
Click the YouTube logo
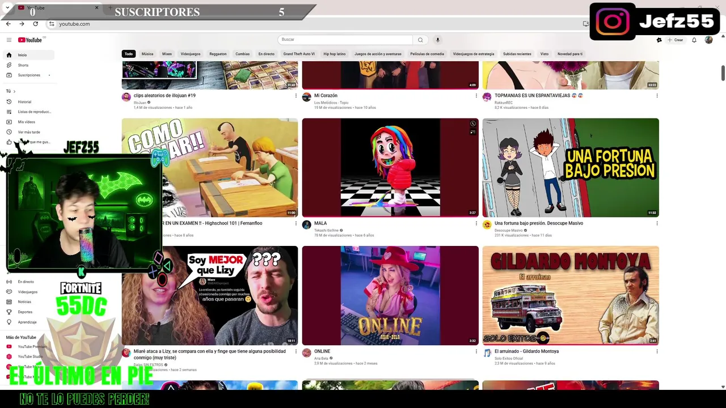tap(30, 40)
